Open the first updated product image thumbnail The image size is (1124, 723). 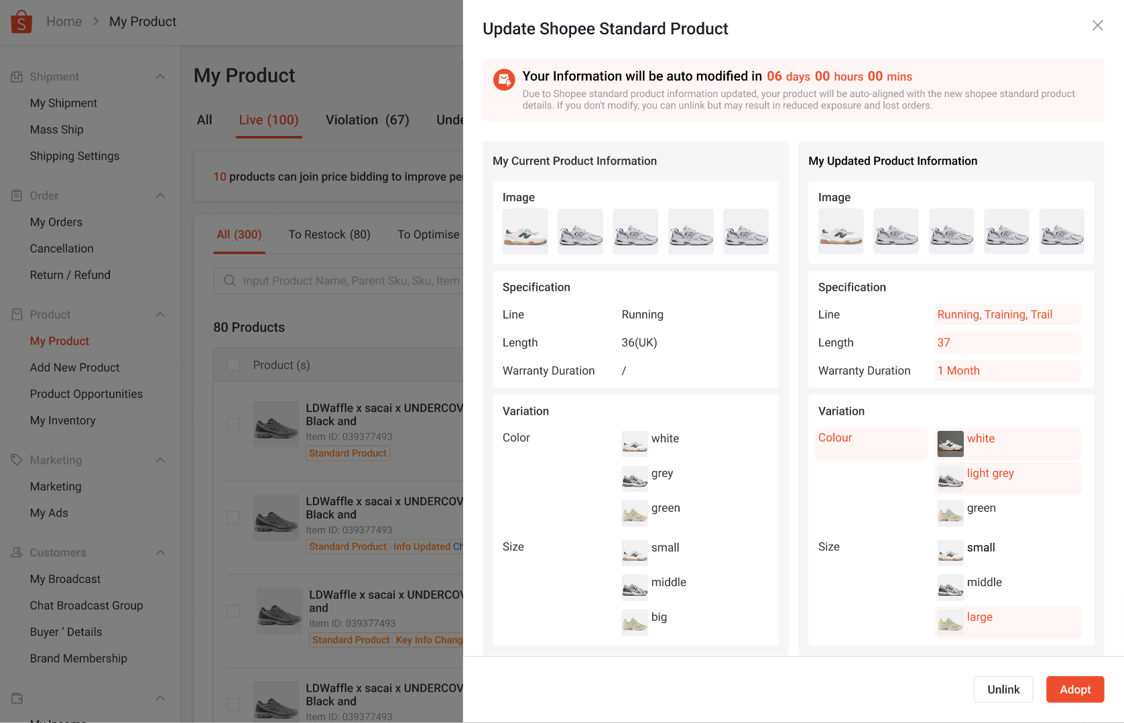point(841,231)
